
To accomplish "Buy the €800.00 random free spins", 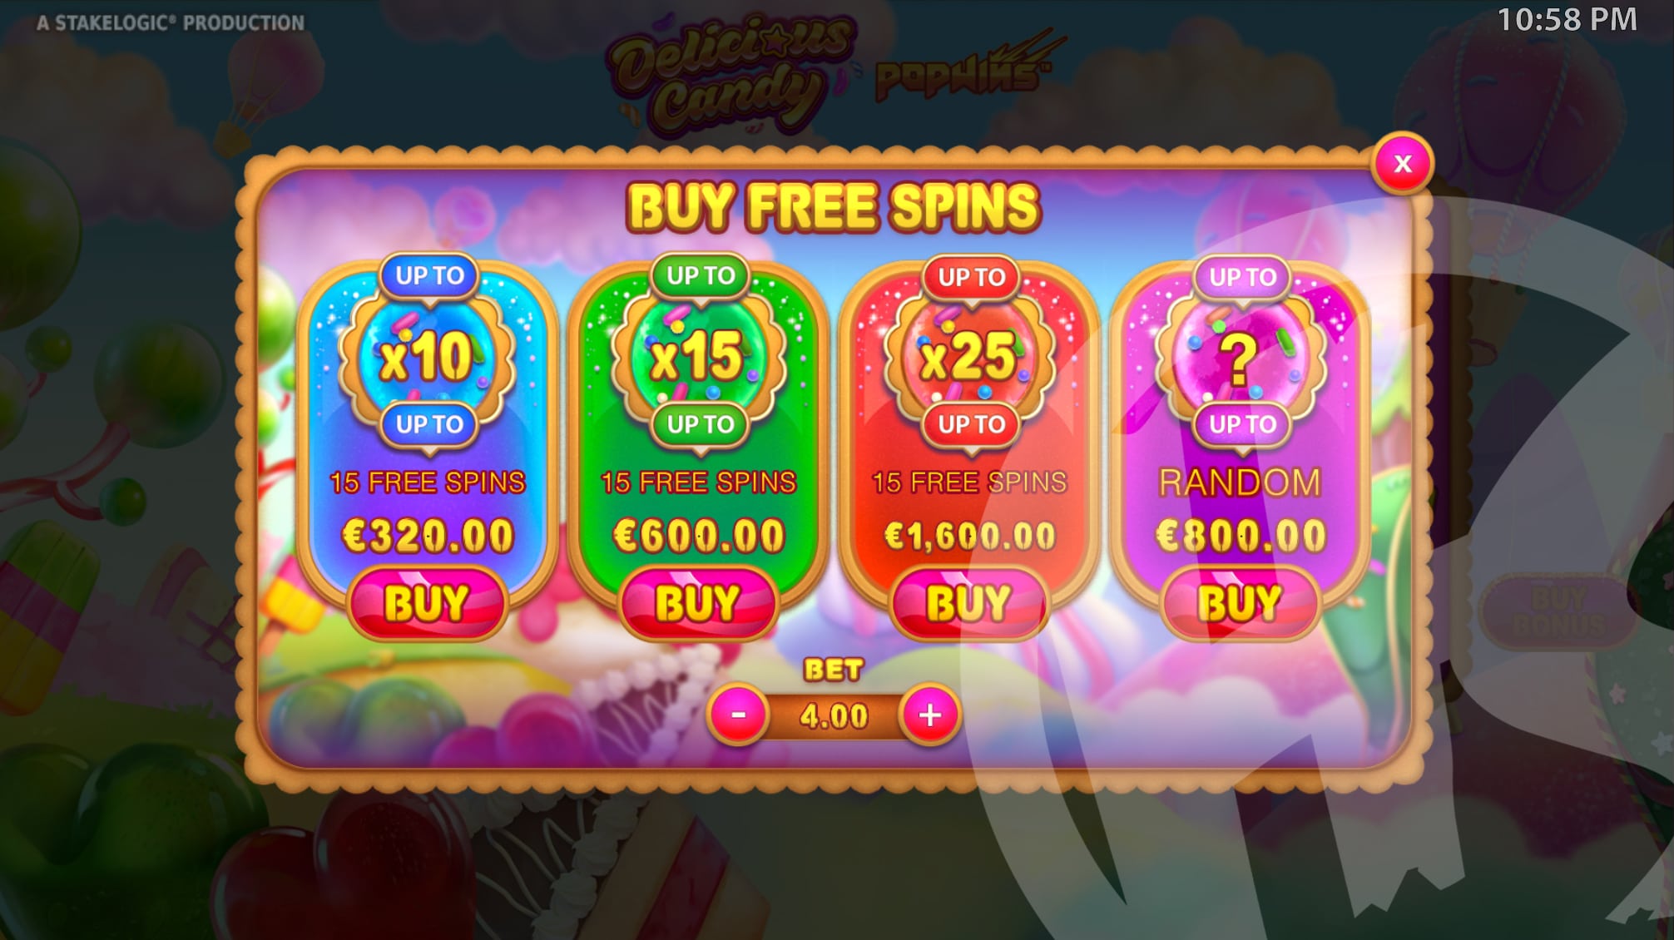I will 1241,603.
